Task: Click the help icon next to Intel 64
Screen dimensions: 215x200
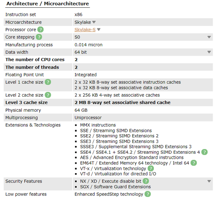Action: coord(193,163)
